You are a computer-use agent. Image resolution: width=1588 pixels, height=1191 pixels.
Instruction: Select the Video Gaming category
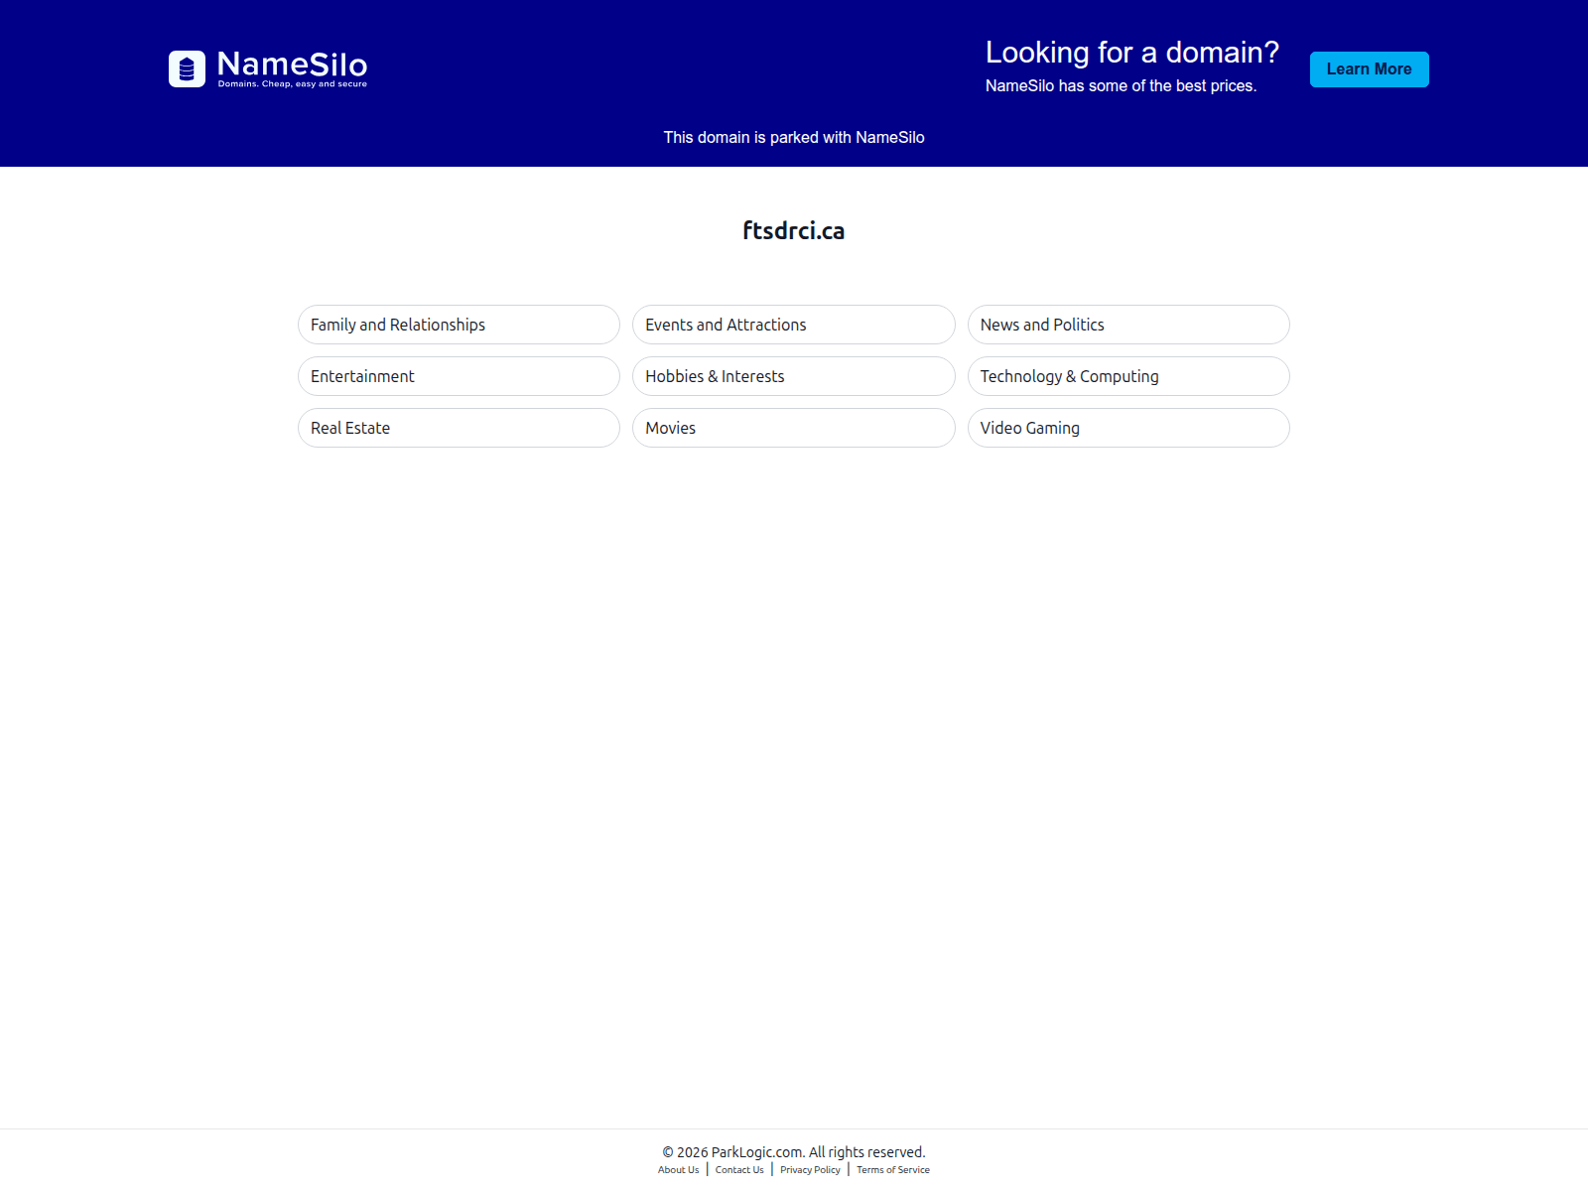click(x=1128, y=428)
